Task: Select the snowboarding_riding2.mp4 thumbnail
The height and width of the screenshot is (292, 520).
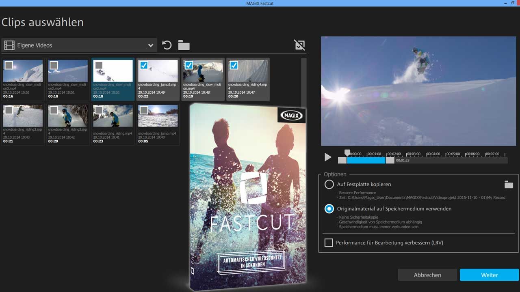Action: tap(68, 116)
